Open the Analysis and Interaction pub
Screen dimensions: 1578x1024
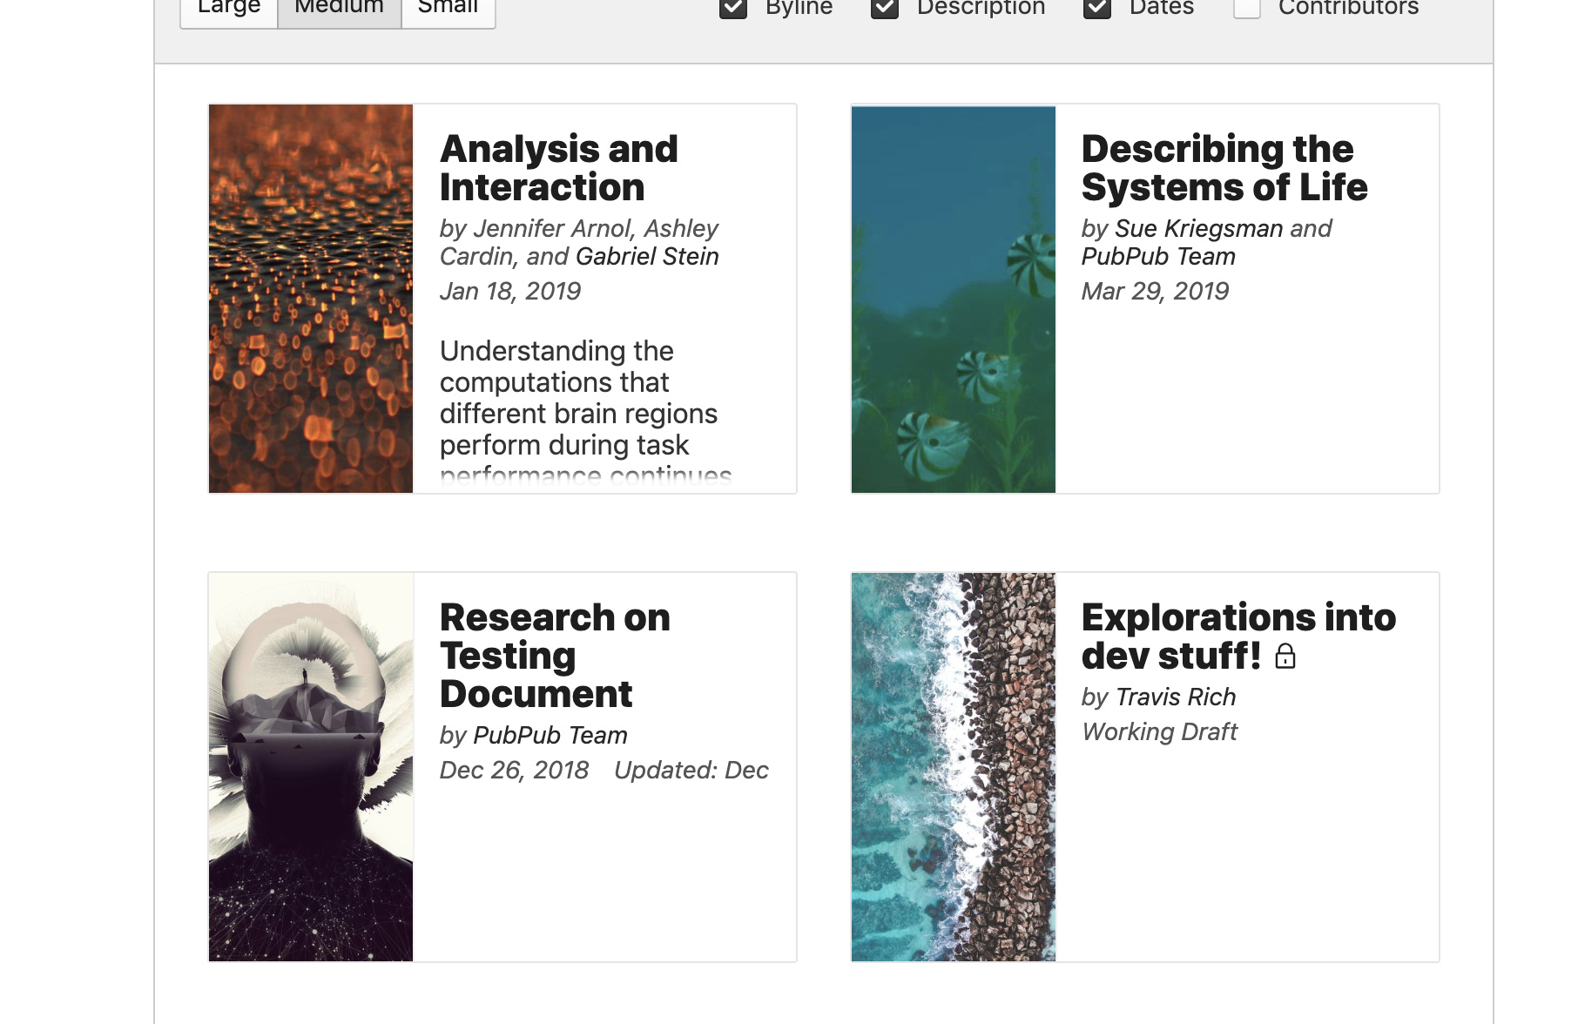click(558, 168)
